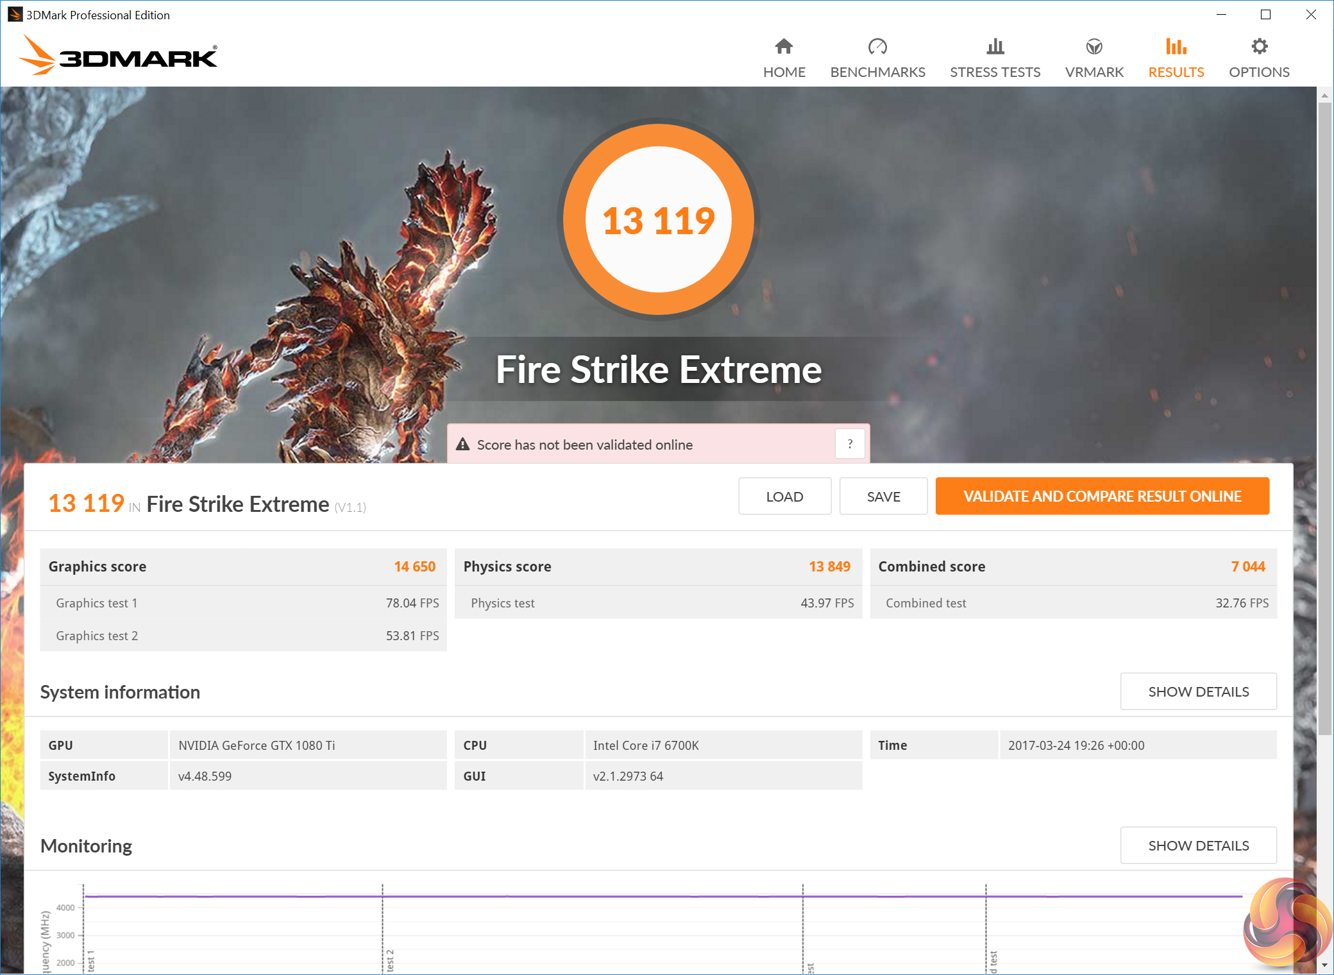This screenshot has height=975, width=1334.
Task: Click the Stress Tests bar chart icon
Action: click(995, 47)
